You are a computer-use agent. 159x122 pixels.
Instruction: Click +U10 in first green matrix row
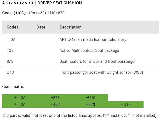(x=91, y=98)
